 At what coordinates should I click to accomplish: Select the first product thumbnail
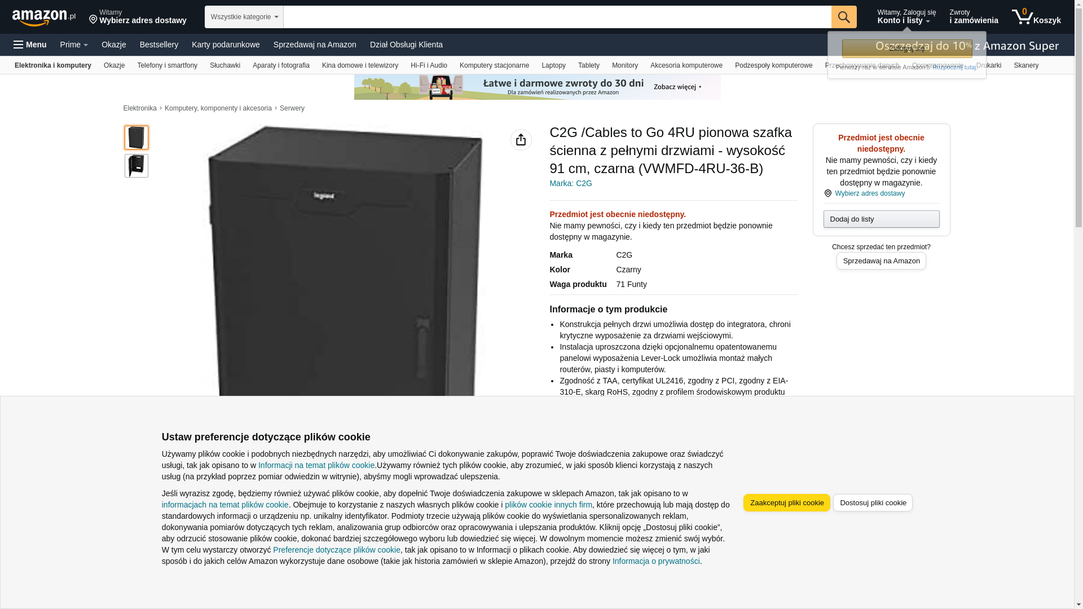tap(137, 138)
